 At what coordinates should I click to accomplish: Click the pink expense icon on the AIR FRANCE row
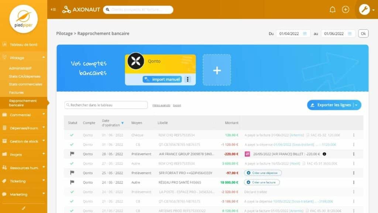(247, 154)
